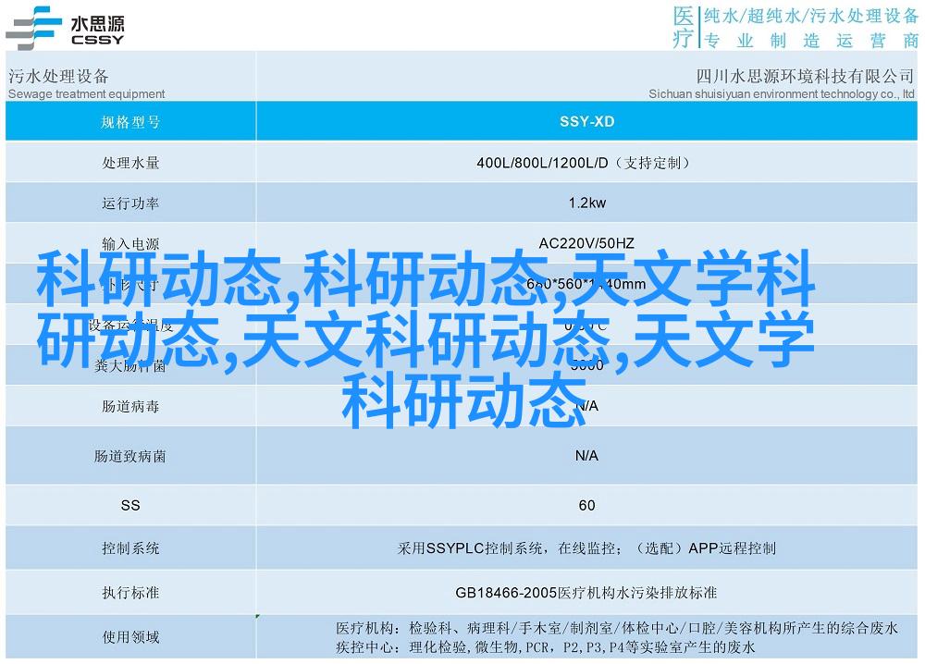Select the 污水处理设备 title
This screenshot has height=664, width=925.
point(58,76)
